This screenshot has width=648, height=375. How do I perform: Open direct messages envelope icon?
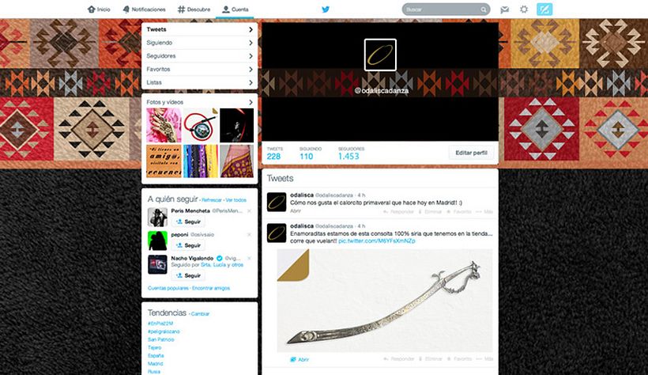click(x=505, y=9)
